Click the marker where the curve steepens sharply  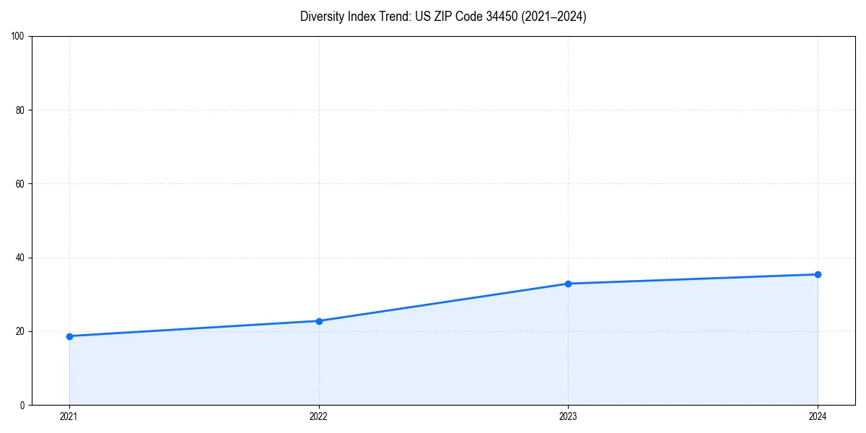[319, 320]
